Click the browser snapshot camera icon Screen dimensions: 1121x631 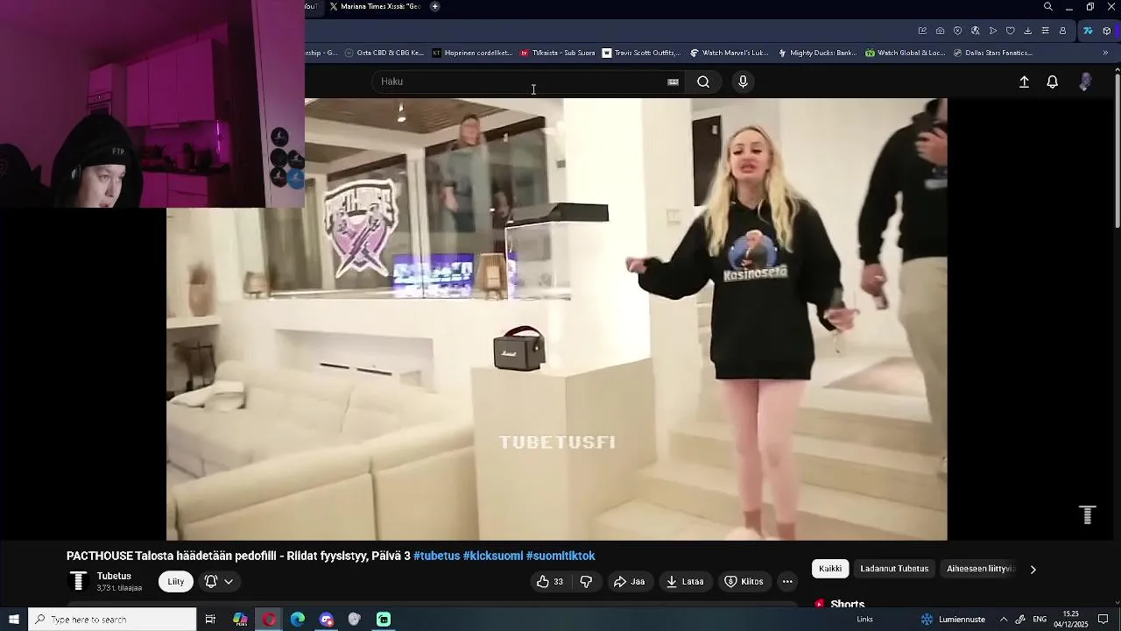940,31
